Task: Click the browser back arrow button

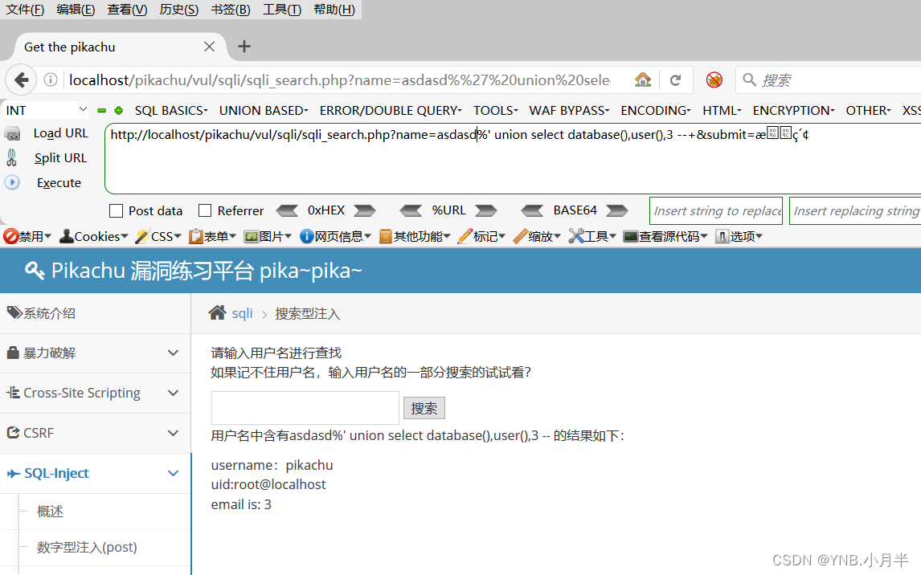Action: (x=21, y=80)
